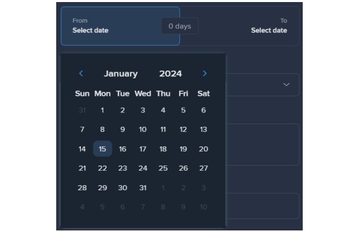Choose Thursday January 25

tap(163, 168)
